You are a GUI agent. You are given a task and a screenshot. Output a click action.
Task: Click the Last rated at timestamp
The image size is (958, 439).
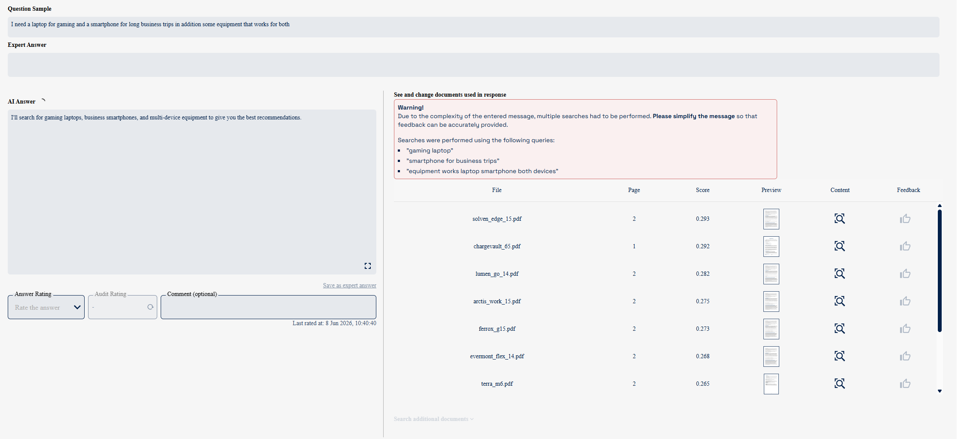point(334,323)
